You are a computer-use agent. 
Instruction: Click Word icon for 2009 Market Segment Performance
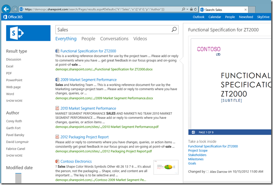coord(57,80)
